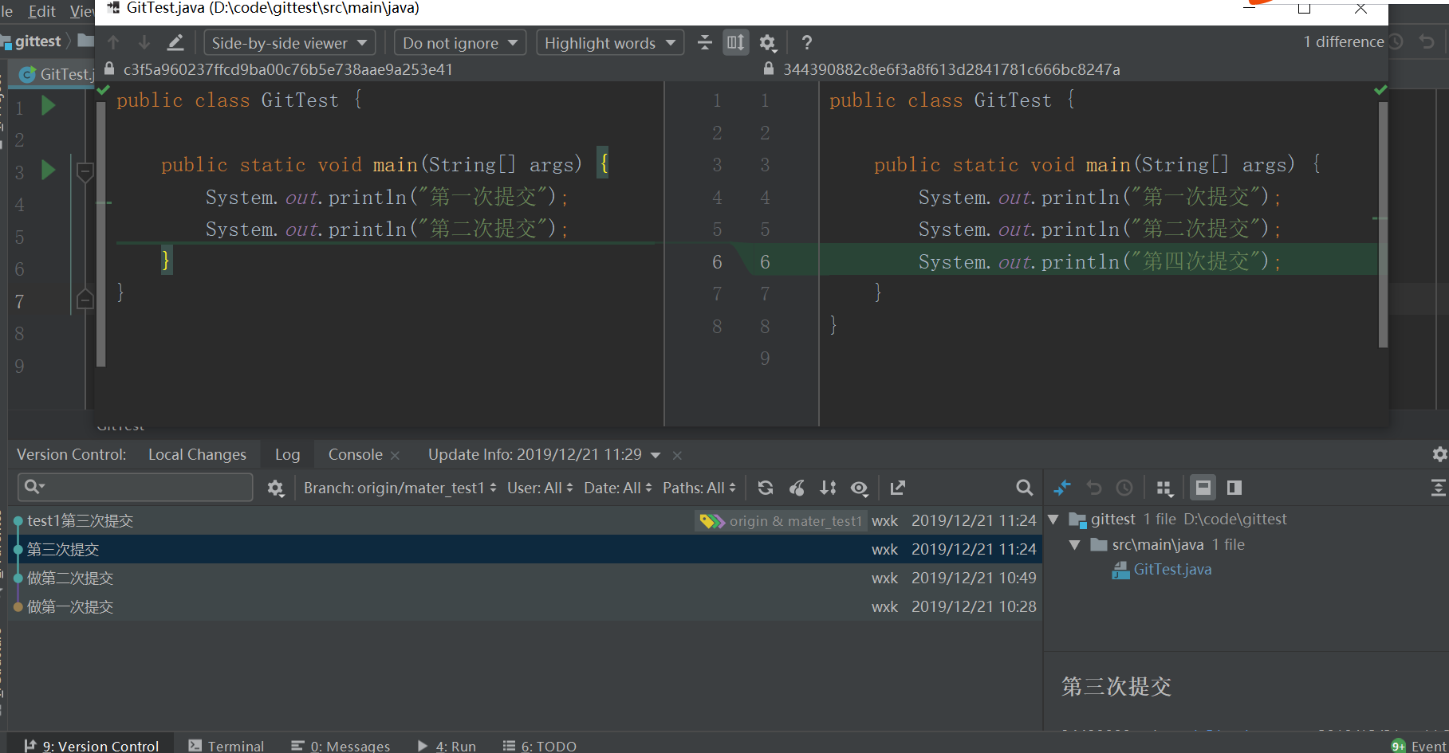Click cherry-pick icon
Screen dimensions: 1449x753
click(x=797, y=488)
